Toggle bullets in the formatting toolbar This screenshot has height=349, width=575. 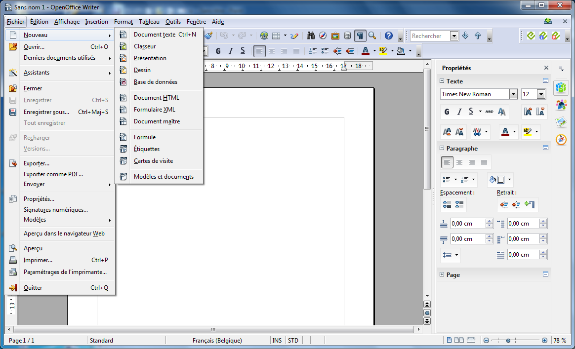click(325, 51)
